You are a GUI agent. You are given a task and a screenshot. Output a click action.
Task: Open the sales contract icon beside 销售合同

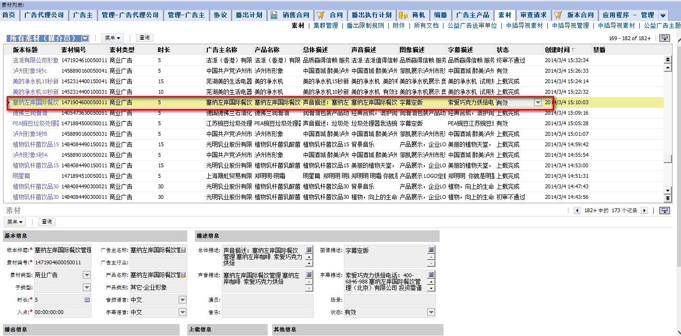274,15
